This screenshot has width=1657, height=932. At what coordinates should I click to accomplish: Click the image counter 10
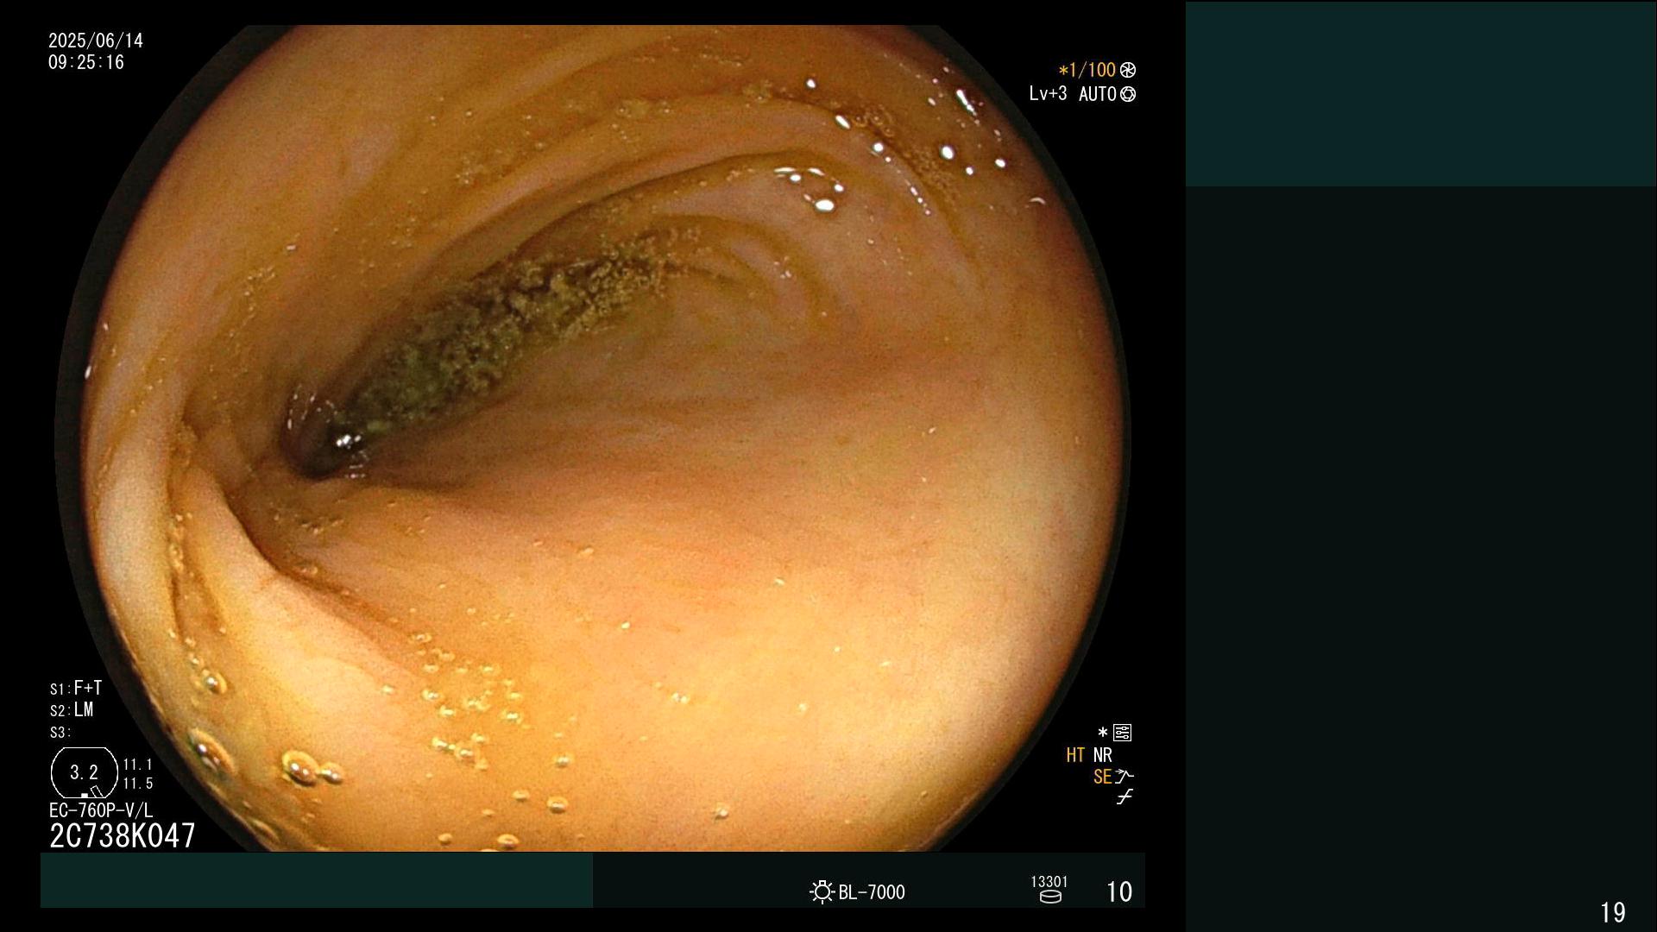1119,891
